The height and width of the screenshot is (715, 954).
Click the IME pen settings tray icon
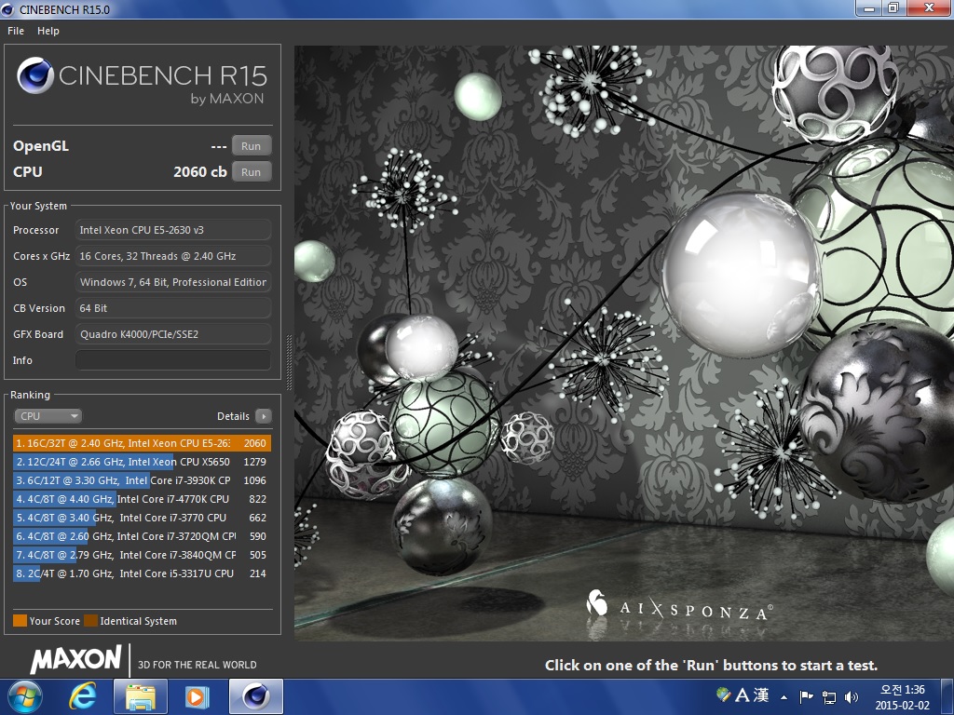coord(723,695)
